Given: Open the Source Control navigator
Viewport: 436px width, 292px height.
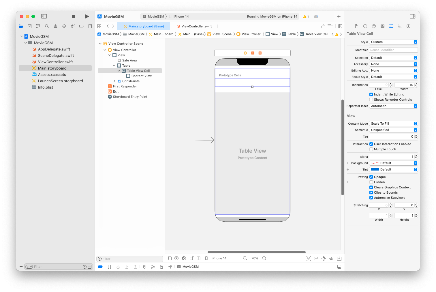Looking at the screenshot, I should click(29, 26).
